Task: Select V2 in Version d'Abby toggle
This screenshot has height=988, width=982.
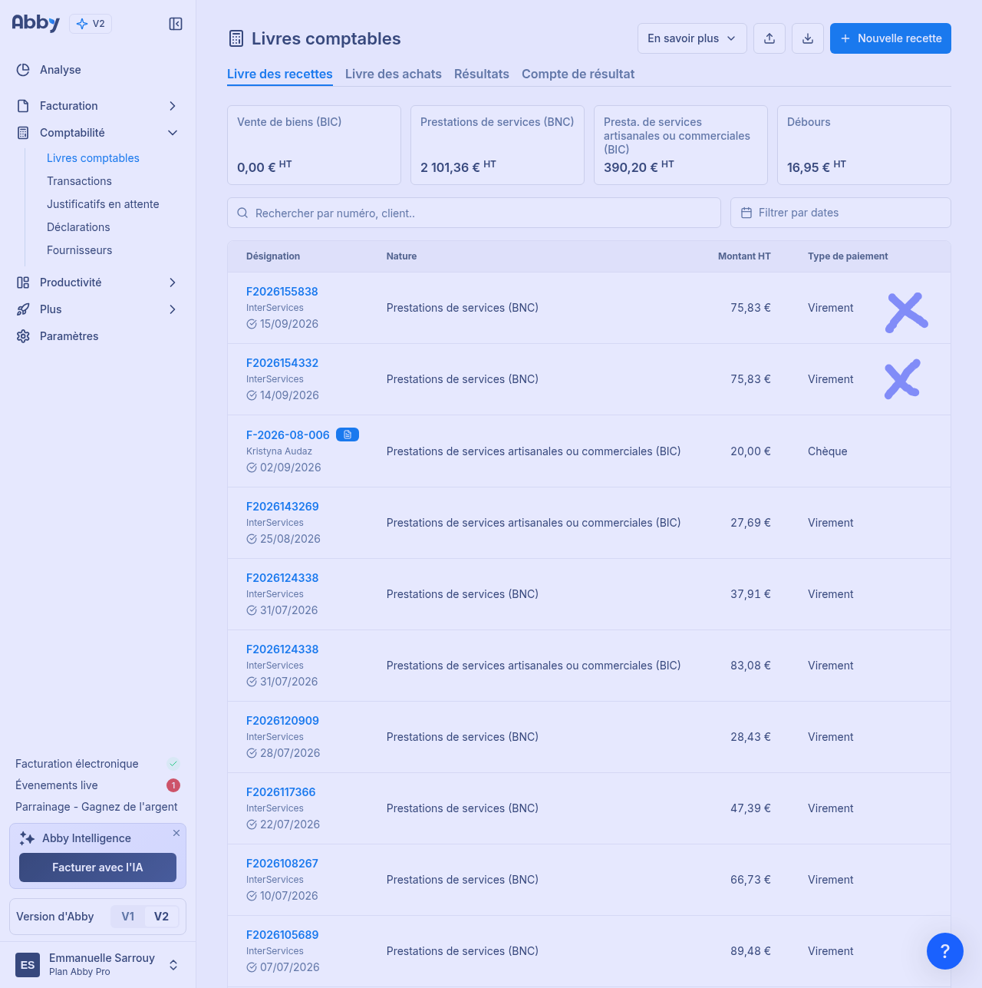Action: click(x=161, y=917)
